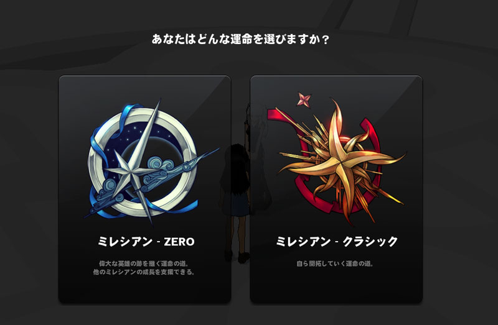The image size is (498, 325).
Task: Choose the Classic destiny card panel
Action: point(336,190)
